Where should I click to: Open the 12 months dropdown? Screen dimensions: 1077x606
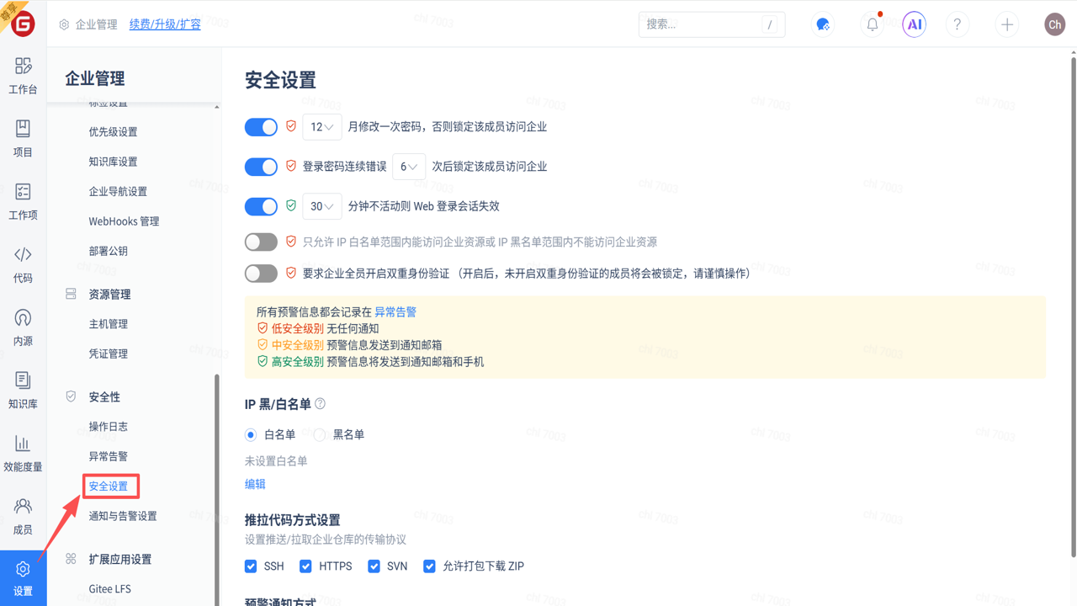[321, 127]
